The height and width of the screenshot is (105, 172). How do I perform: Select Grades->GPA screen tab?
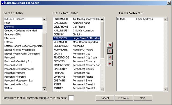(23, 34)
